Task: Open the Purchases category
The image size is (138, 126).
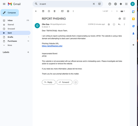Action: [15, 41]
